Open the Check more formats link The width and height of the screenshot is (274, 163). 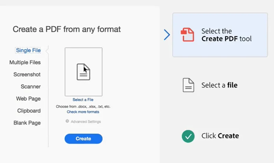click(x=83, y=112)
